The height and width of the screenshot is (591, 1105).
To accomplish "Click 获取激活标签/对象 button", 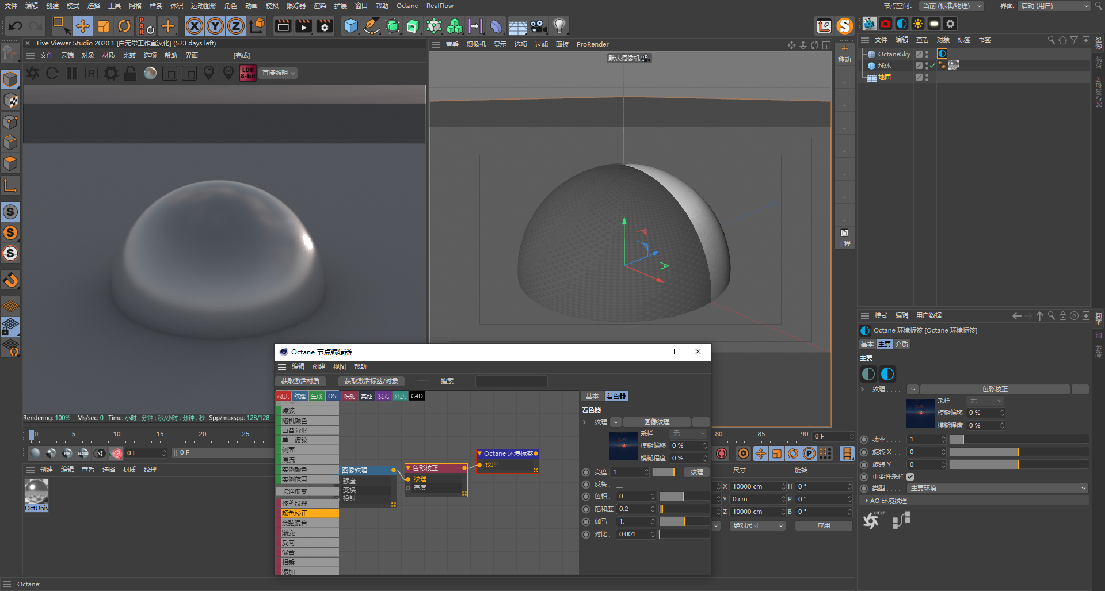I will point(371,381).
